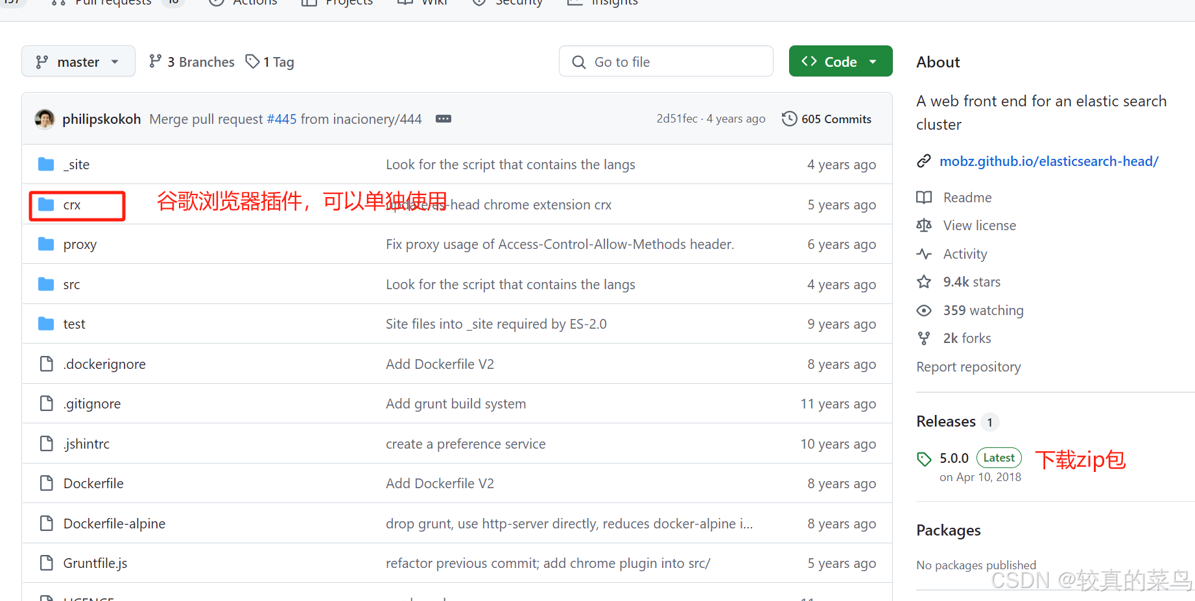1195x601 pixels.
Task: Click the star icon in About
Action: point(924,281)
